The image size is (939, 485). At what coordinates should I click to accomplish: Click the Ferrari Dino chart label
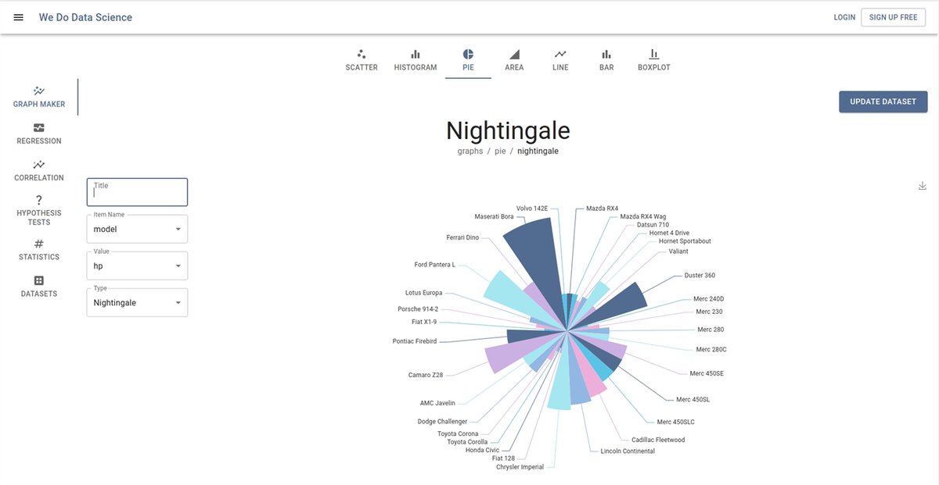pyautogui.click(x=462, y=237)
